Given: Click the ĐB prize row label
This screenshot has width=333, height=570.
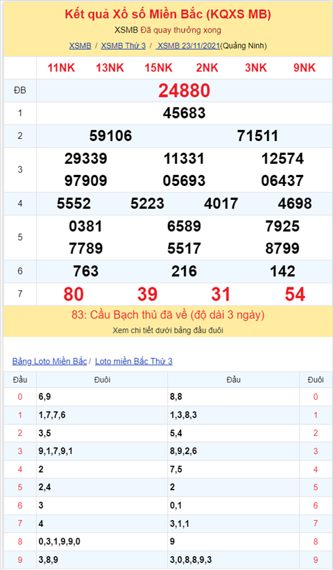Looking at the screenshot, I should 20,90.
